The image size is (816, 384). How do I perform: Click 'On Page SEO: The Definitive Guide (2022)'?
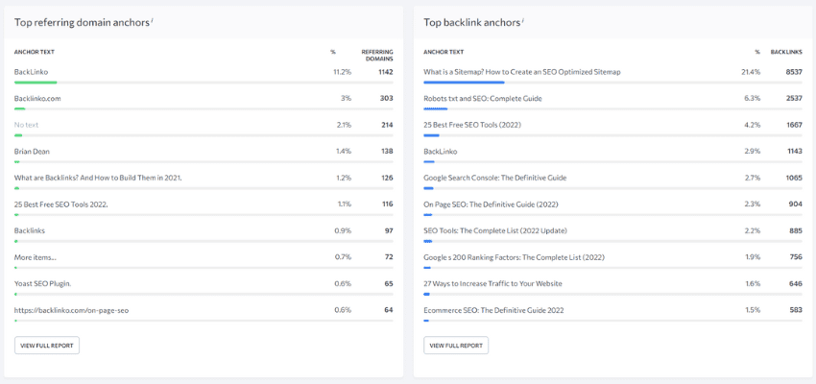pos(491,204)
